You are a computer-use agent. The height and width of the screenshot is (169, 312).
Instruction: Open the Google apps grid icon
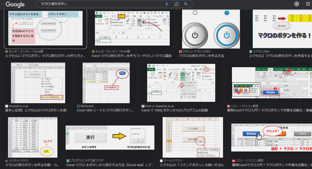tap(308, 4)
